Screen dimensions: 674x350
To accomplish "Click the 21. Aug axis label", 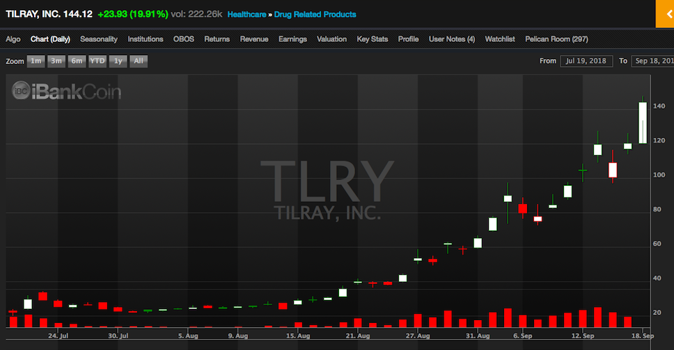I will click(x=358, y=336).
